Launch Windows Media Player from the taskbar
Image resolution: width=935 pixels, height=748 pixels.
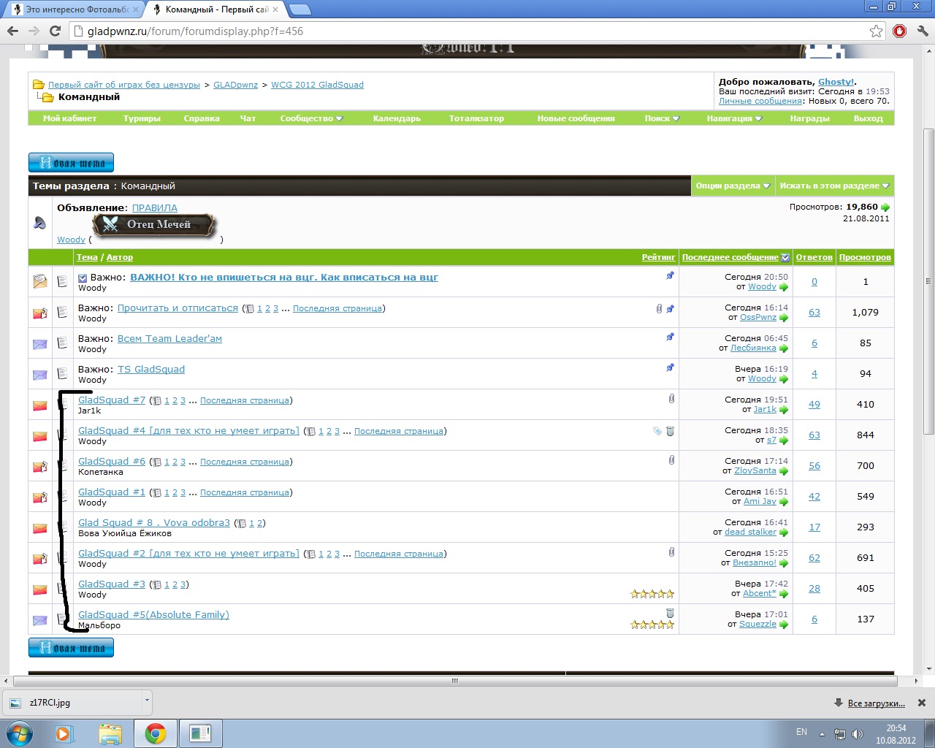coord(64,733)
